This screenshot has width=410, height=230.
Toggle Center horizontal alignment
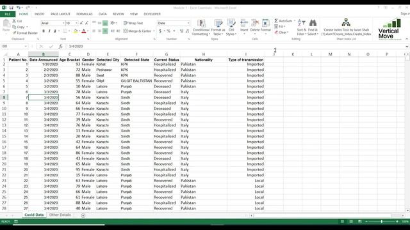pyautogui.click(x=99, y=31)
